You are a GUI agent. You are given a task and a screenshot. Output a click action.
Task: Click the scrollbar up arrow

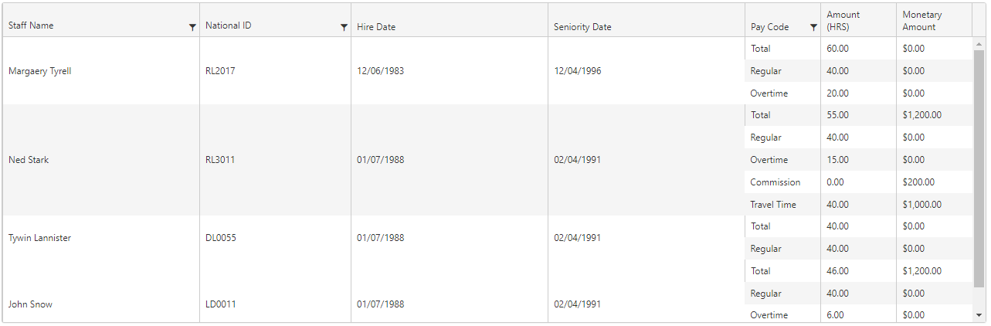[979, 43]
